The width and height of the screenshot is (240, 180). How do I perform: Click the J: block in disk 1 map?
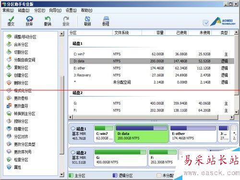(224, 134)
